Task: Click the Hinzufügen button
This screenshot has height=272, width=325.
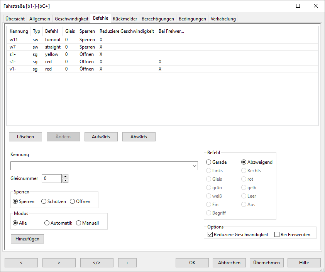Action: (x=27, y=239)
